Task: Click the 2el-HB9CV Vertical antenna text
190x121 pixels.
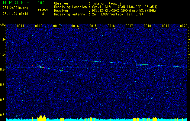Action: point(118,14)
